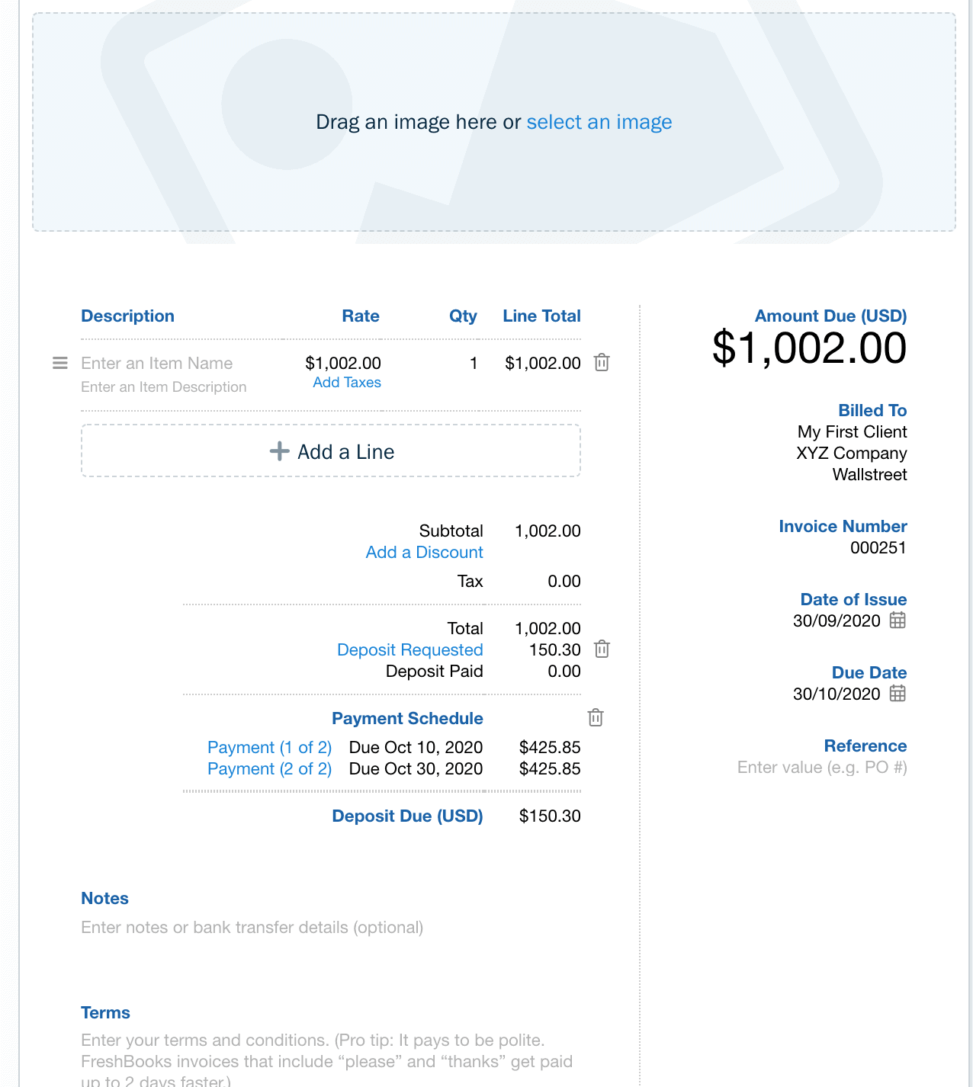Click the Rate field showing $1,002.00

pos(343,364)
